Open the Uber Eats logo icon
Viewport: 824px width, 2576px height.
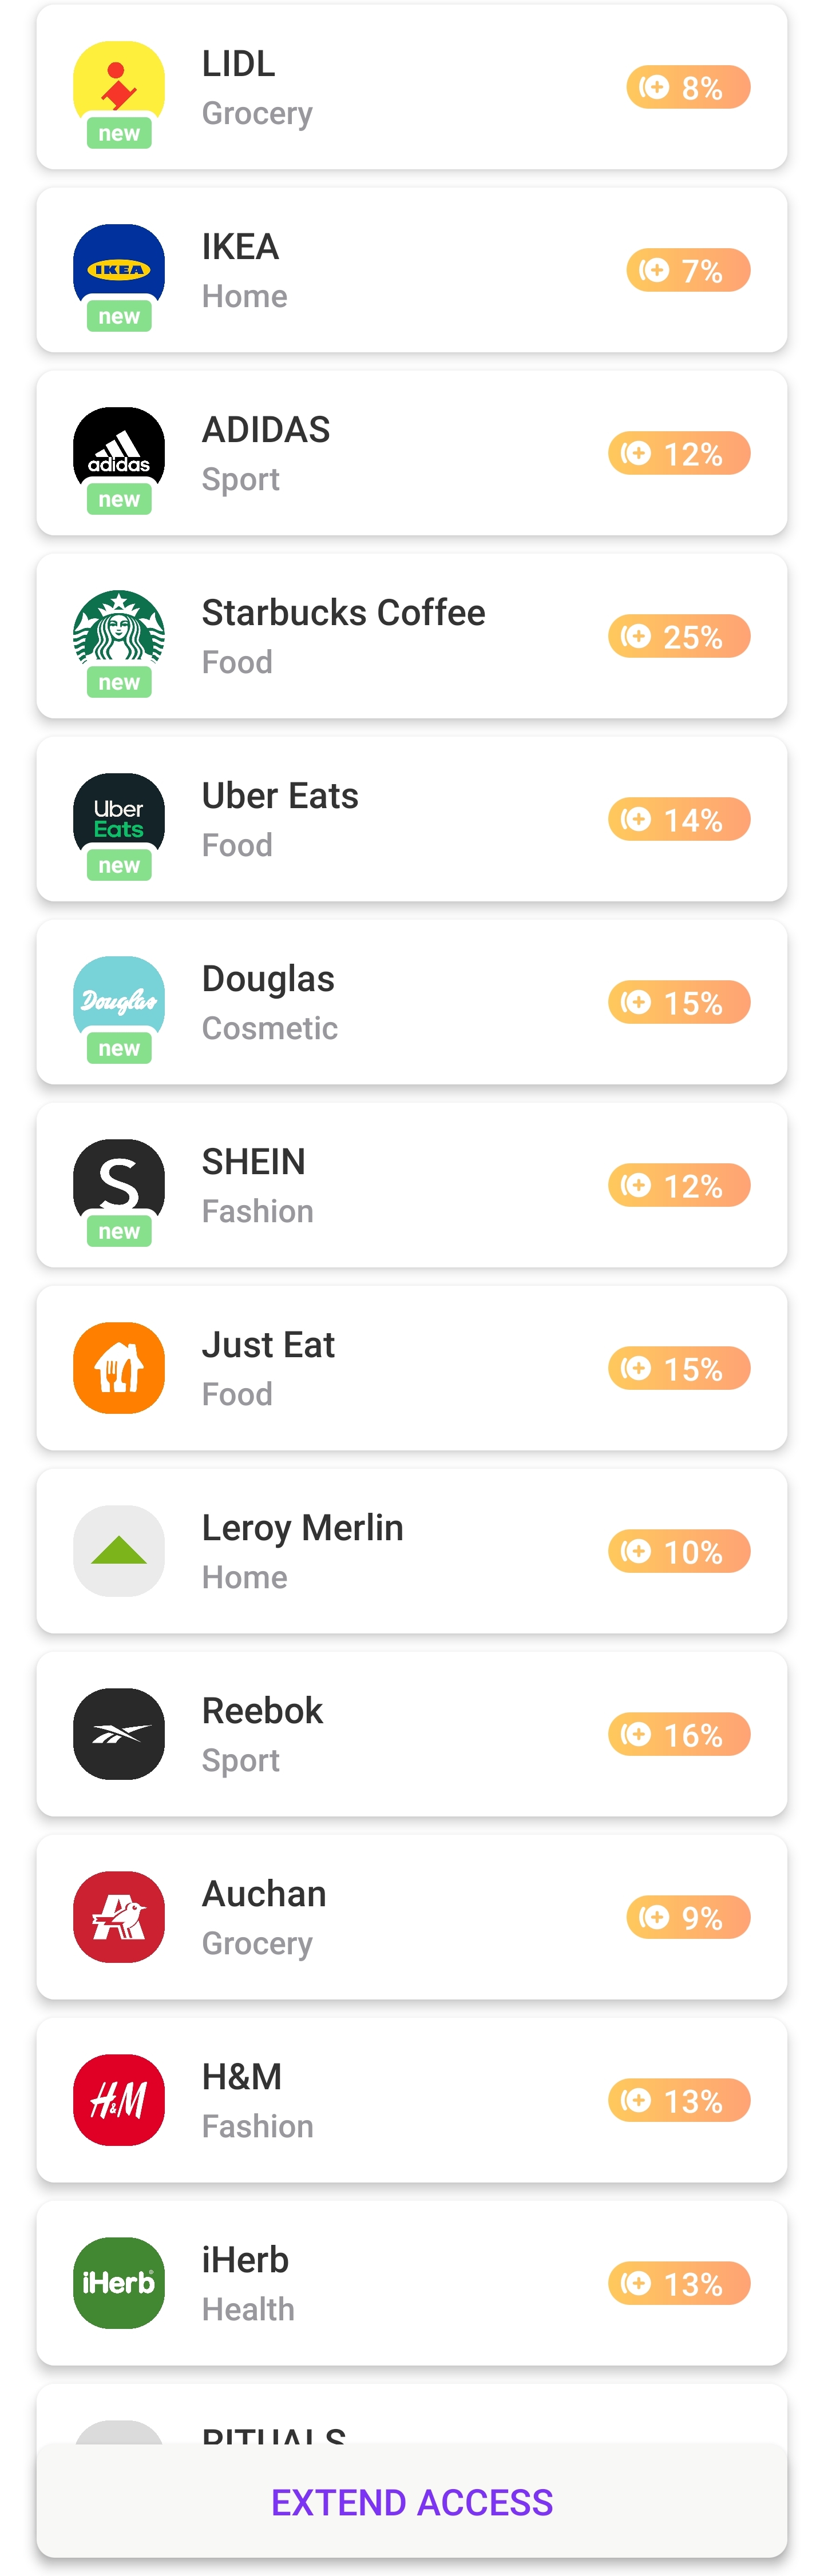pos(119,819)
